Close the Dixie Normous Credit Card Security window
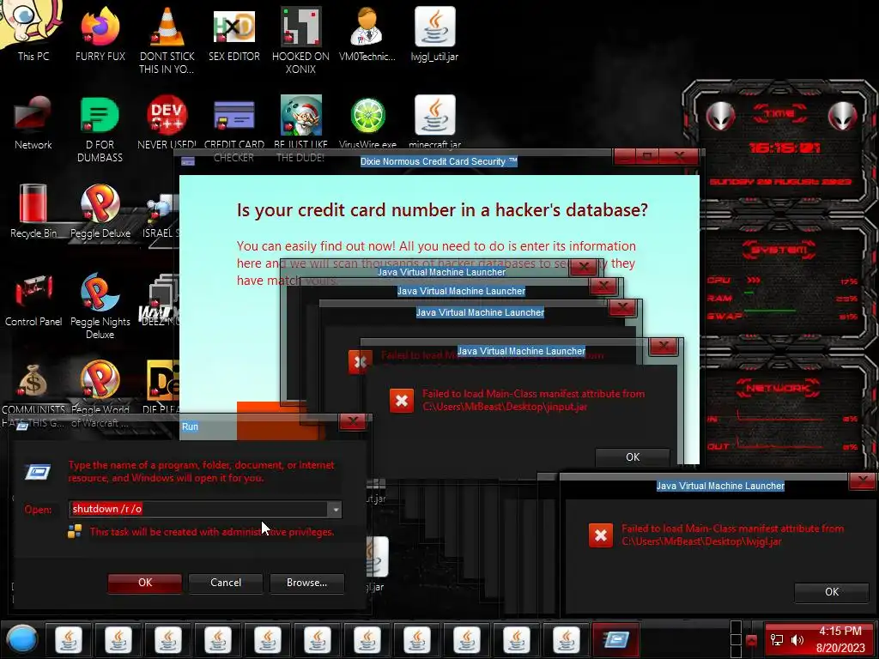Screen dimensions: 879x659 pyautogui.click(x=680, y=156)
